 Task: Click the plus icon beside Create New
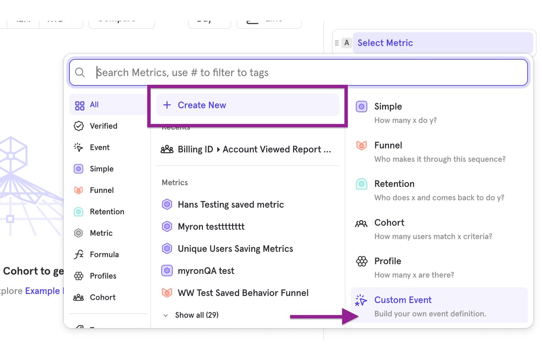167,105
